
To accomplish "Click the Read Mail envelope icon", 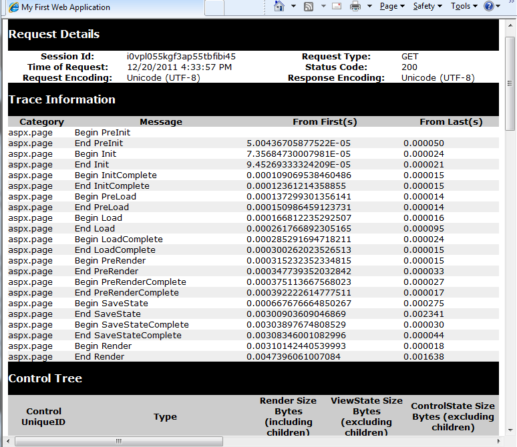I will [337, 6].
